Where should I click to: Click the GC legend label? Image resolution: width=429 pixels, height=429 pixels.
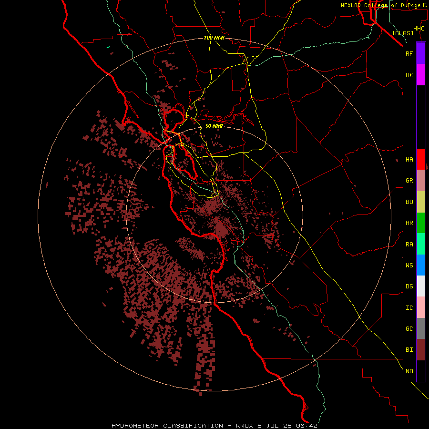(x=409, y=328)
